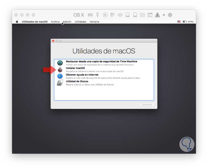Click the keyboard icon in VM toolbar
Screen dimensions: 208x168
click(90, 15)
